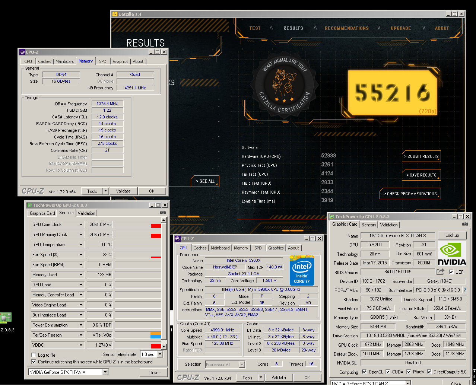This screenshot has height=385, width=476.
Task: Open the GPU Memory Clock sensor dropdown
Action: (x=81, y=235)
